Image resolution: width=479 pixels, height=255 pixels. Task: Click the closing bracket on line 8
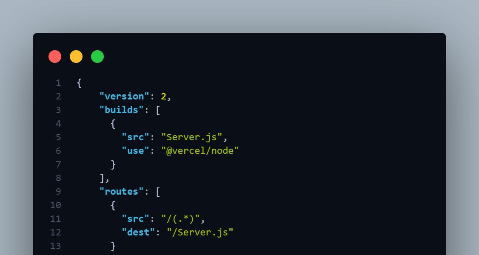click(x=102, y=178)
